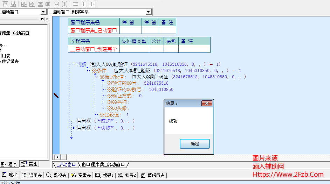Select the 程序集_启动窗口 tree item

[15, 33]
